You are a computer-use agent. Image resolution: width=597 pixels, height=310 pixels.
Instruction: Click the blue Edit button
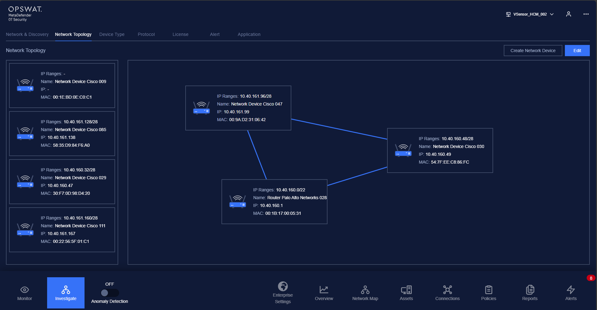[x=577, y=50]
